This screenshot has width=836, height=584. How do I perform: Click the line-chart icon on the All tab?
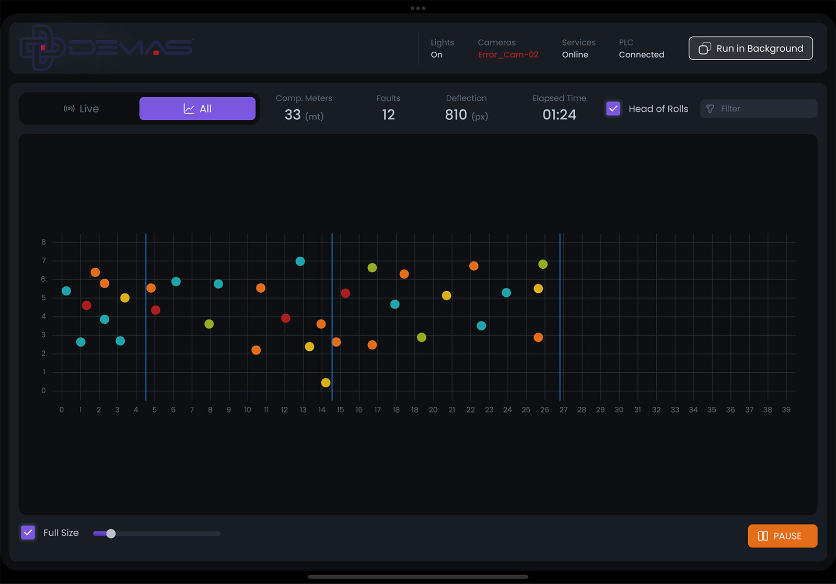[x=189, y=109]
